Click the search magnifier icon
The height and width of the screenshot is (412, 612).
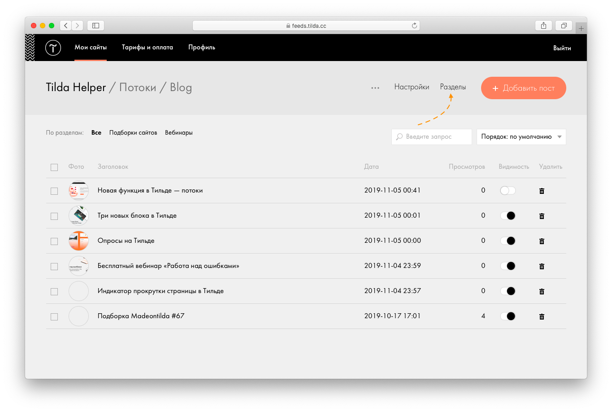tap(399, 137)
